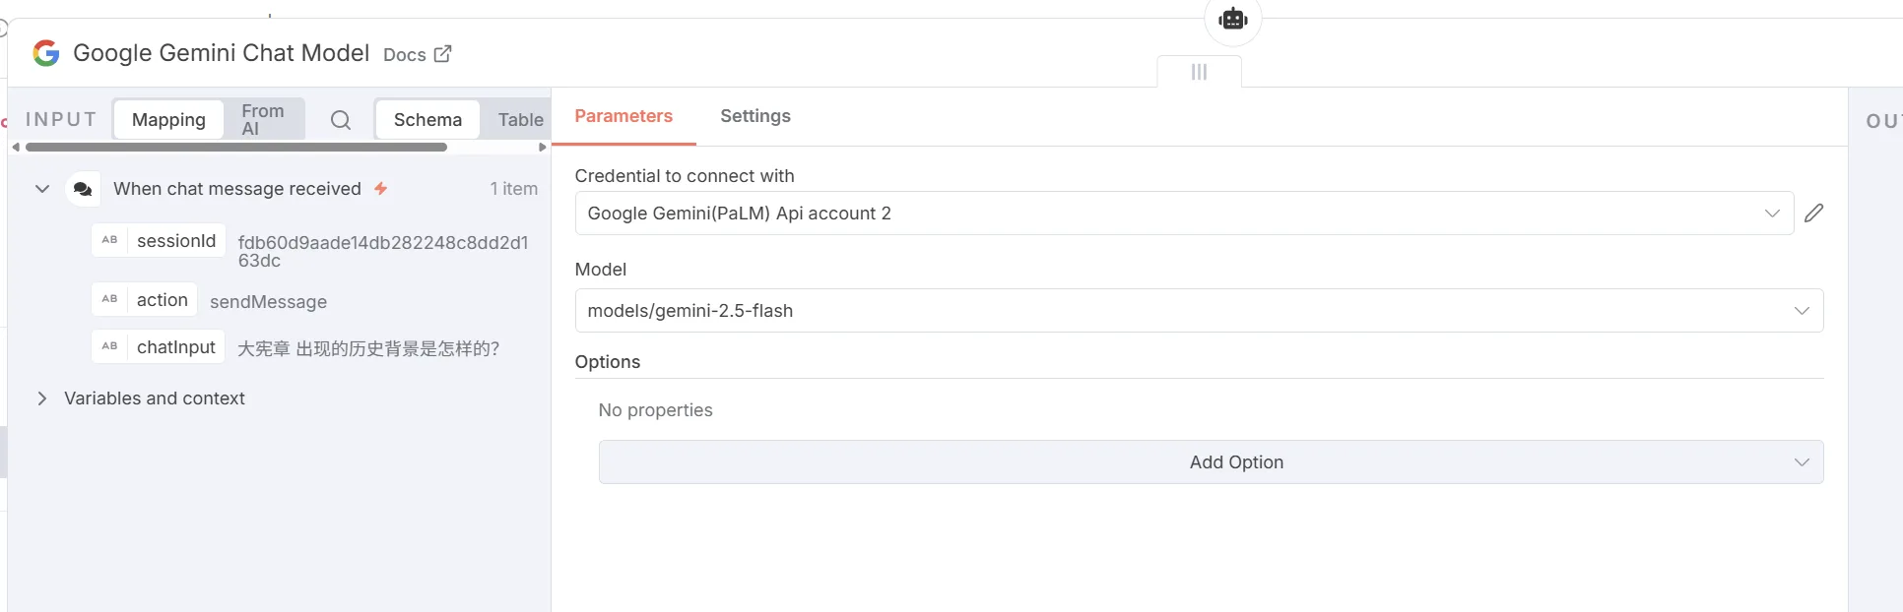Viewport: 1903px width, 612px height.
Task: Switch input mode to Mapping
Action: pyautogui.click(x=168, y=119)
